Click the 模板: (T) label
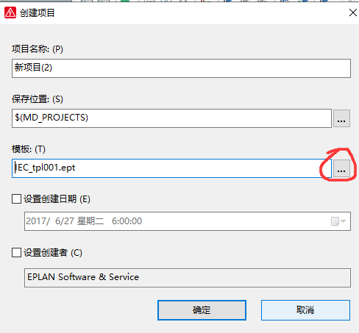 click(x=29, y=149)
